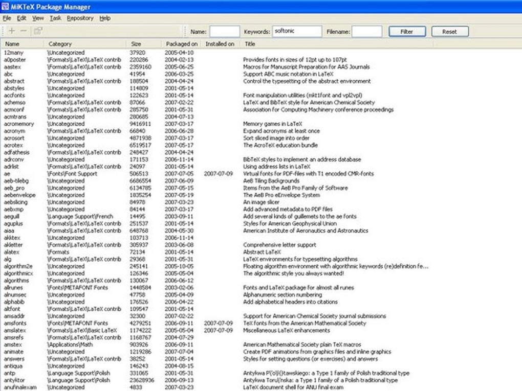Open the View menu
This screenshot has height=391, width=522.
click(38, 18)
